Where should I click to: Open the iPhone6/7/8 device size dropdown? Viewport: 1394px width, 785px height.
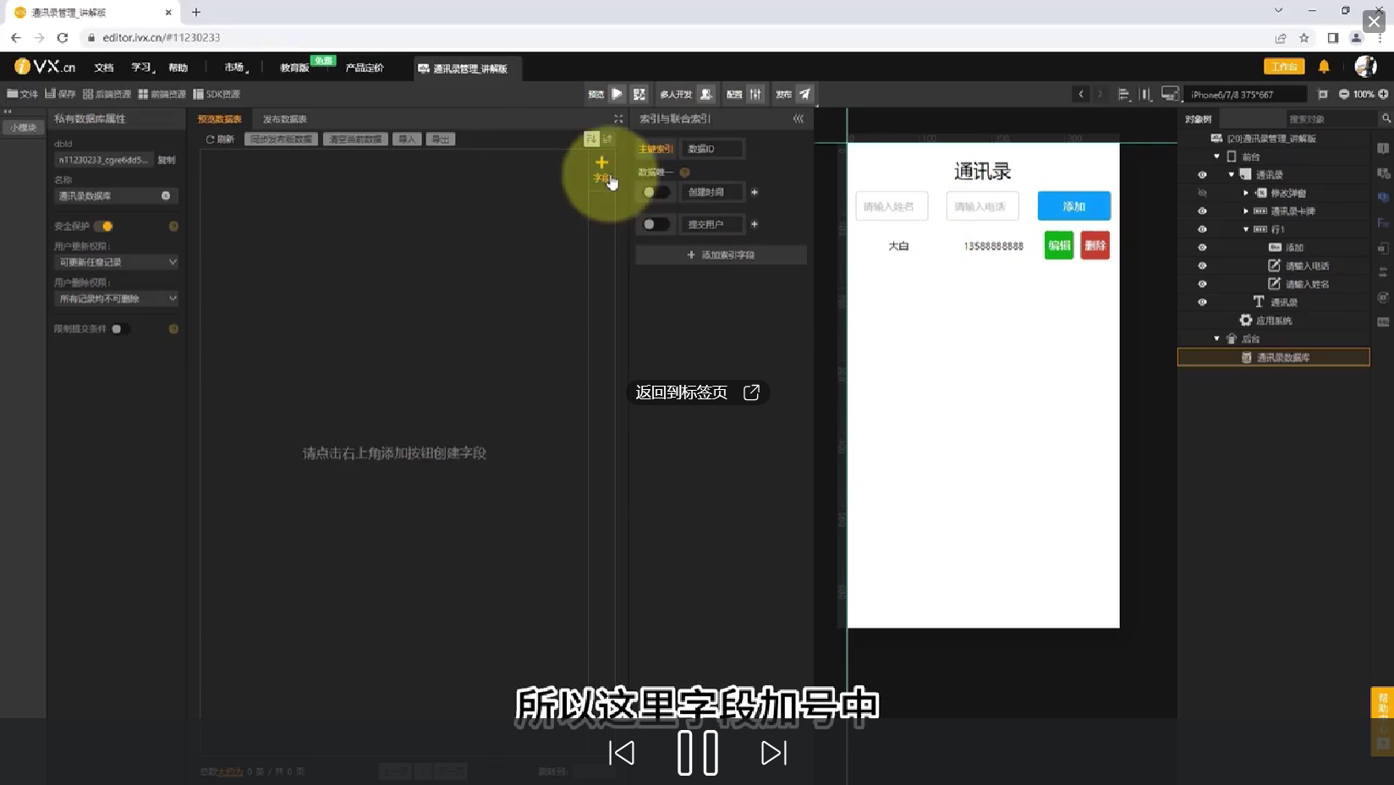[1244, 94]
